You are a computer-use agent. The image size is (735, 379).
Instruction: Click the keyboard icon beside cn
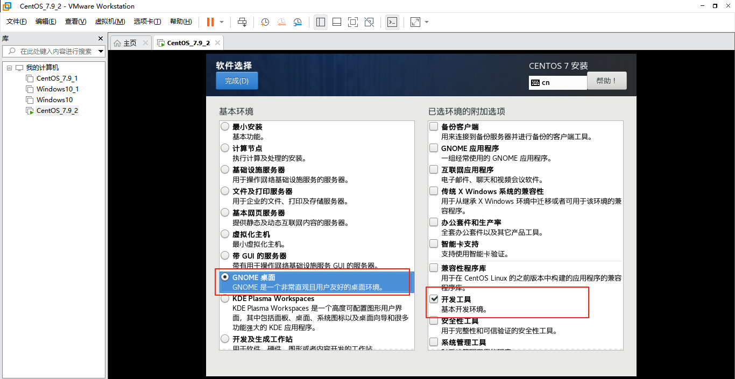pos(535,83)
